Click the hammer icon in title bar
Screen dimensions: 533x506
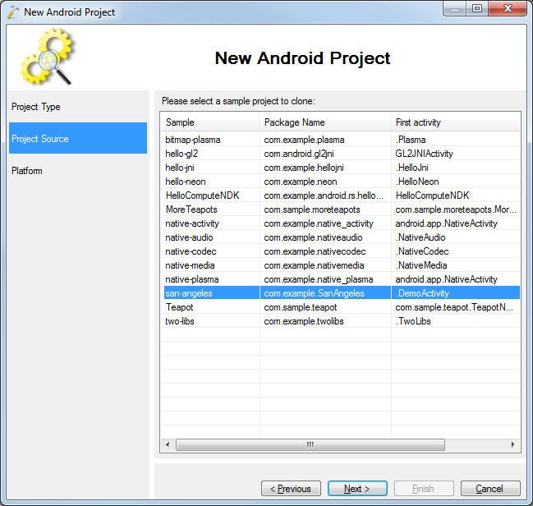coord(13,12)
